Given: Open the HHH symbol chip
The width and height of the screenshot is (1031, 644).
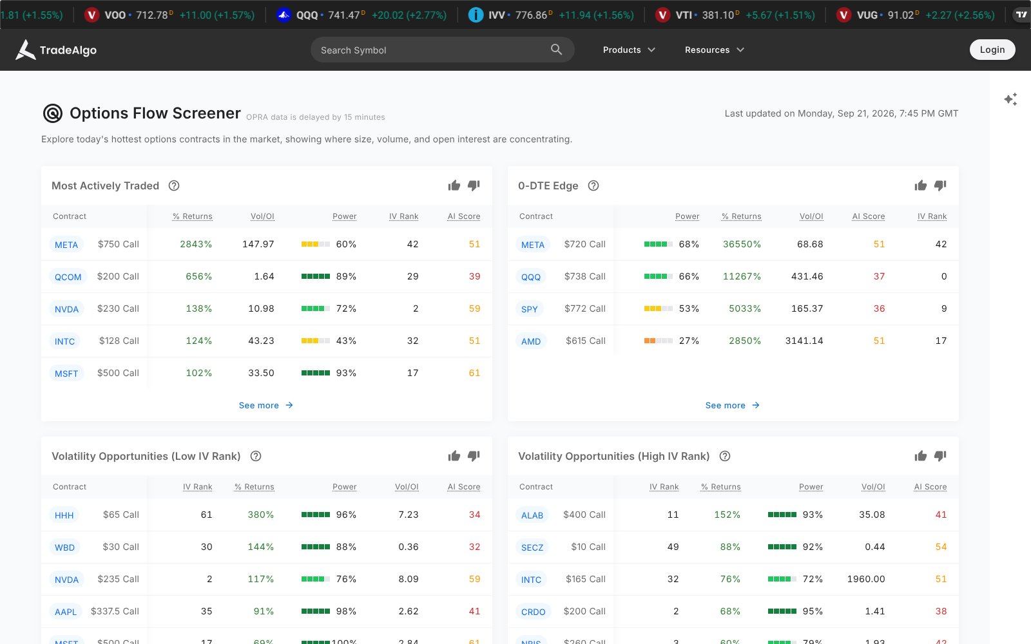Looking at the screenshot, I should (x=64, y=515).
